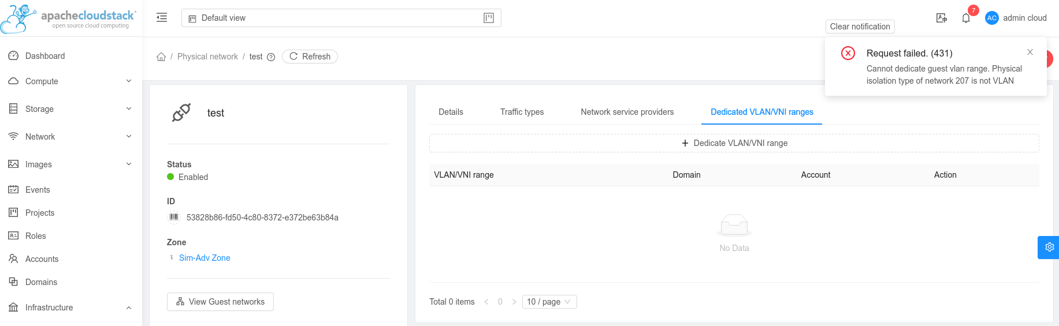Click the Projects board icon
This screenshot has width=1059, height=326.
coord(13,213)
